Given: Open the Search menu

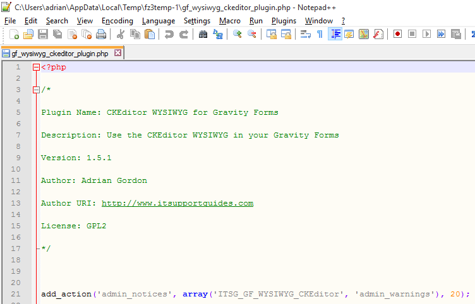Looking at the screenshot, I should point(57,21).
